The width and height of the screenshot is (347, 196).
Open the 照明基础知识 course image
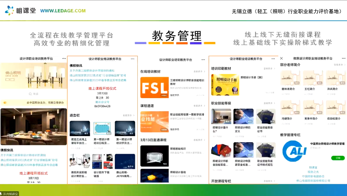pyautogui.click(x=154, y=156)
